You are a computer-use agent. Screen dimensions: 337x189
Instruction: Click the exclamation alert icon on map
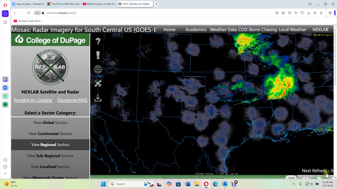tap(98, 55)
